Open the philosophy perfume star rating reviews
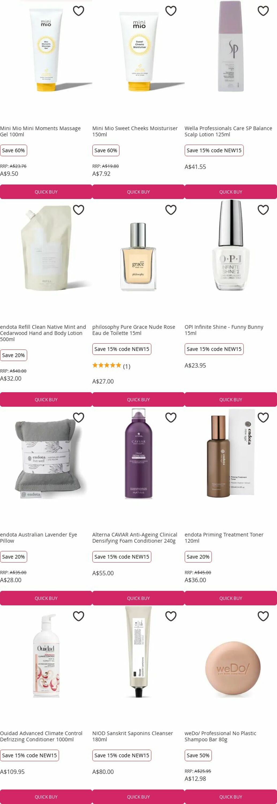This screenshot has width=277, height=804. pos(111,366)
